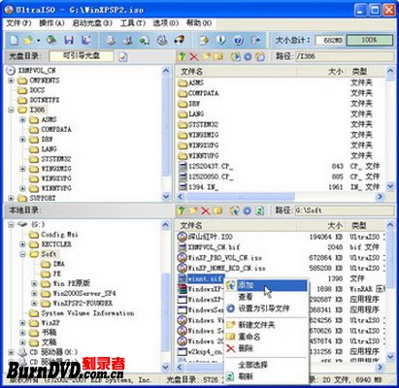
Task: Open the 文件(F) menu
Action: (18, 23)
